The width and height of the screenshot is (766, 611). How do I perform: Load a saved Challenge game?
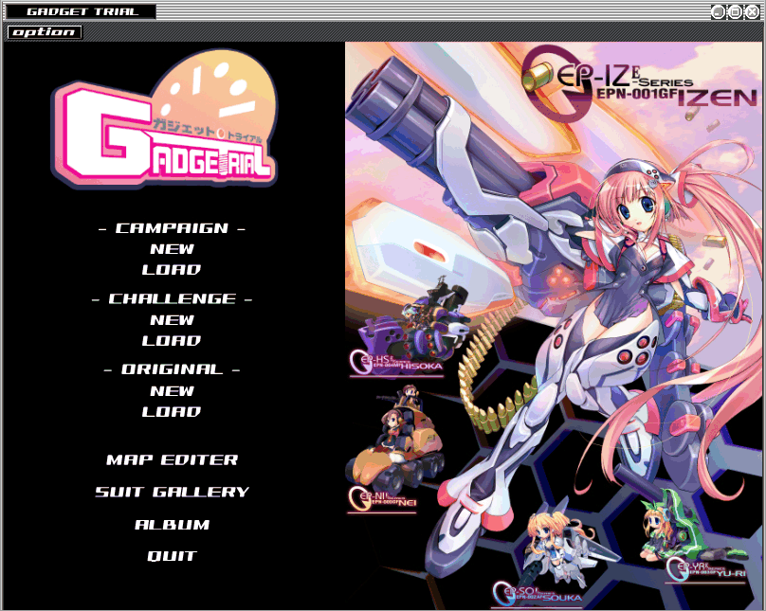(172, 341)
